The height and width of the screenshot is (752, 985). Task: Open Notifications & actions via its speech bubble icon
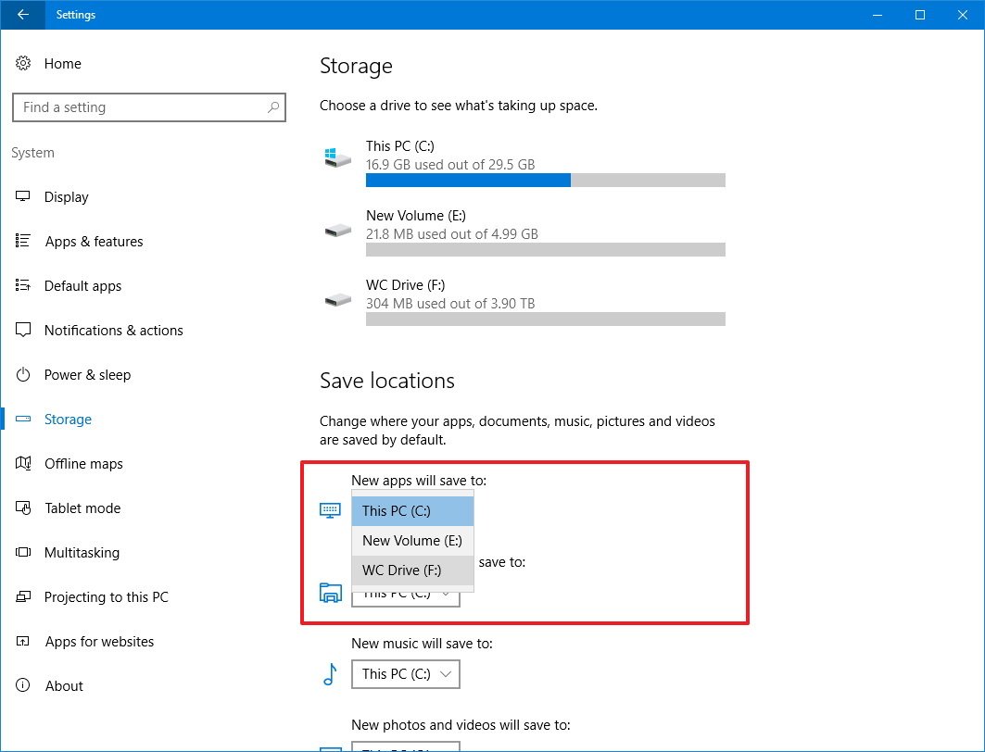click(x=25, y=330)
